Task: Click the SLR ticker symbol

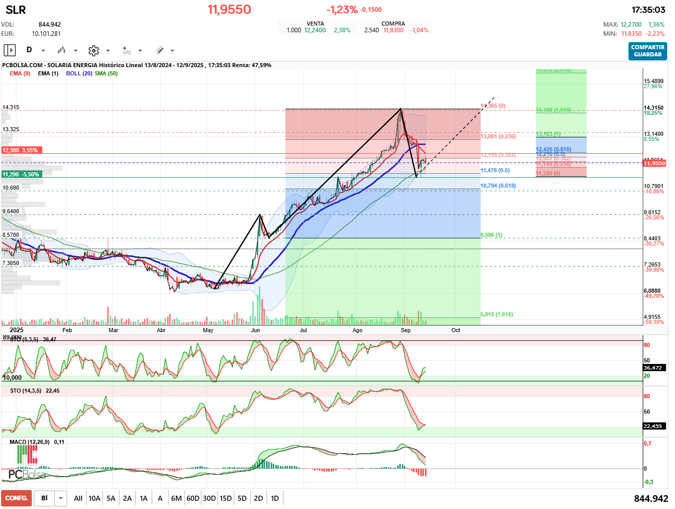Action: pyautogui.click(x=15, y=10)
